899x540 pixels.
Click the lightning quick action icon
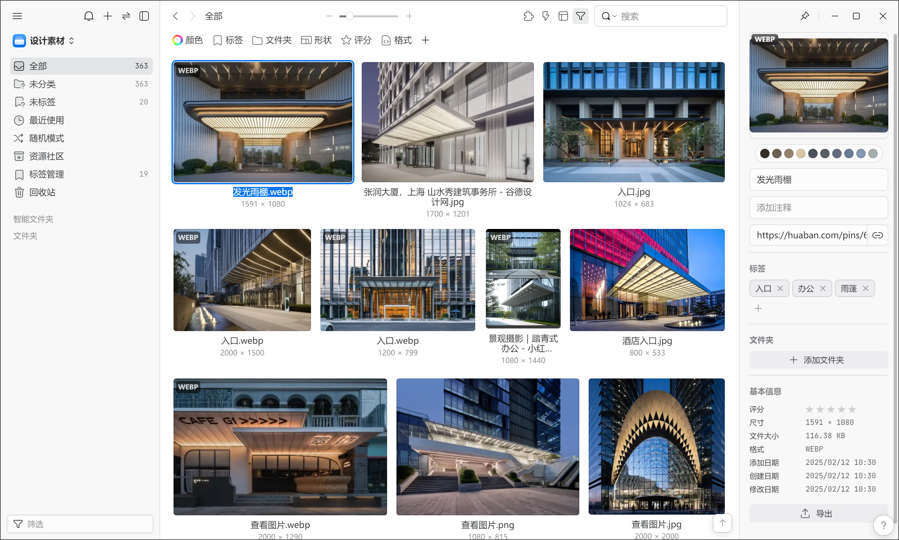tap(546, 16)
